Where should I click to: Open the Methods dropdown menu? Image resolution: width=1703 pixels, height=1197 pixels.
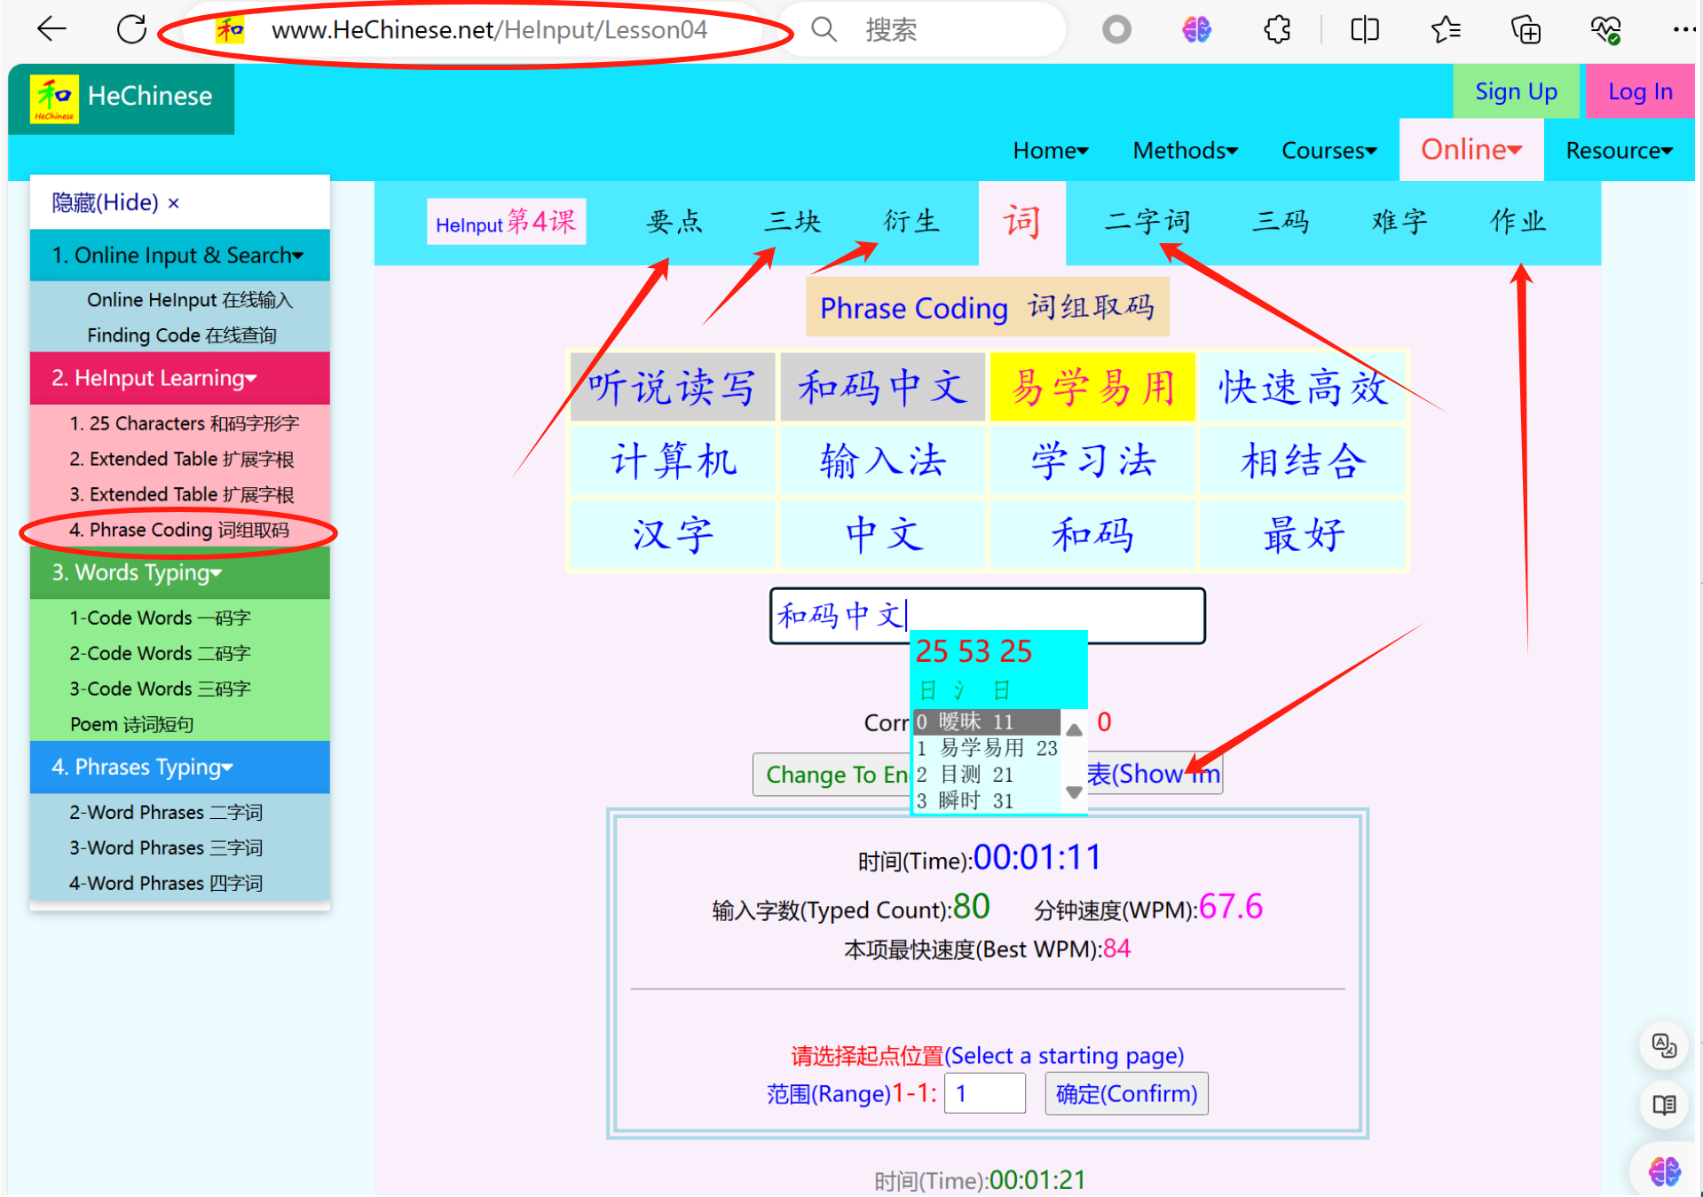(1185, 150)
